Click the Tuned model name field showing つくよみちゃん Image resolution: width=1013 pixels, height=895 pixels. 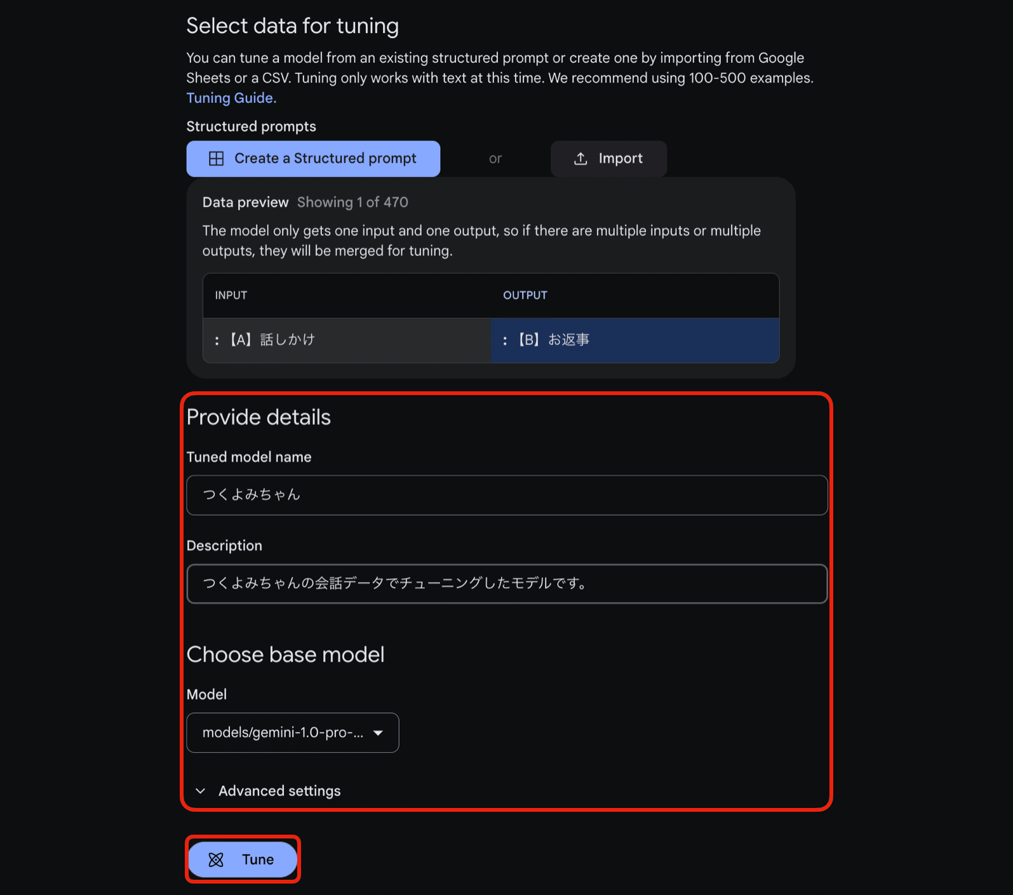[506, 495]
